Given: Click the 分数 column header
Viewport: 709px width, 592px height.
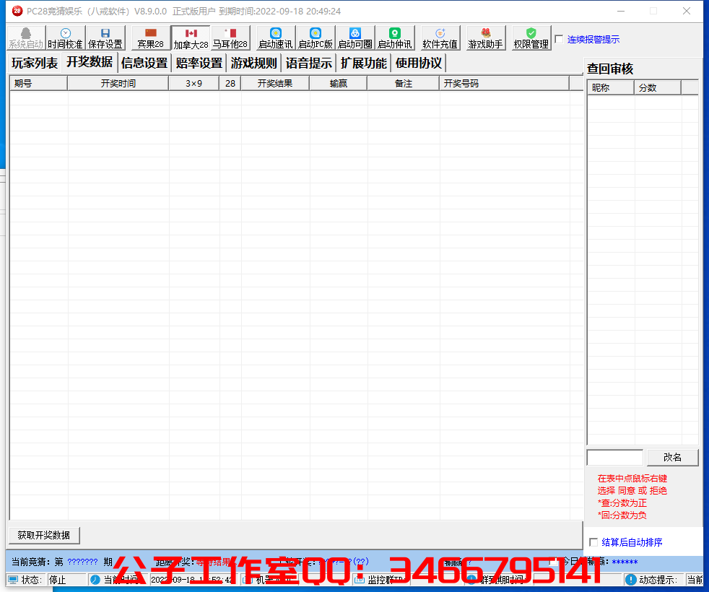Looking at the screenshot, I should 658,88.
